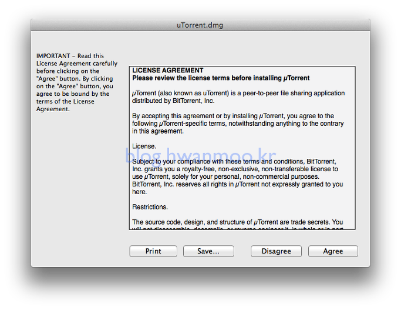401x310 pixels.
Task: Decline the license with Disagree
Action: tap(276, 251)
